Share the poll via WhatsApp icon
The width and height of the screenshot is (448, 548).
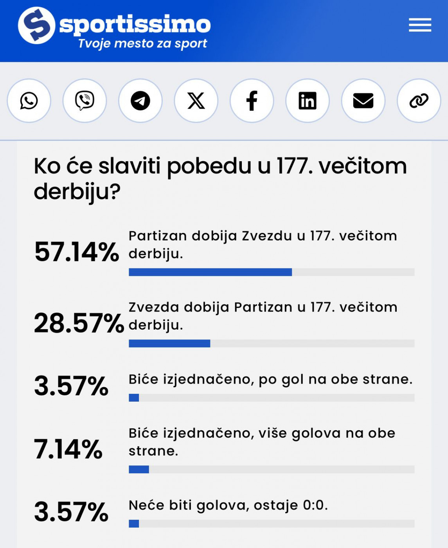point(29,101)
